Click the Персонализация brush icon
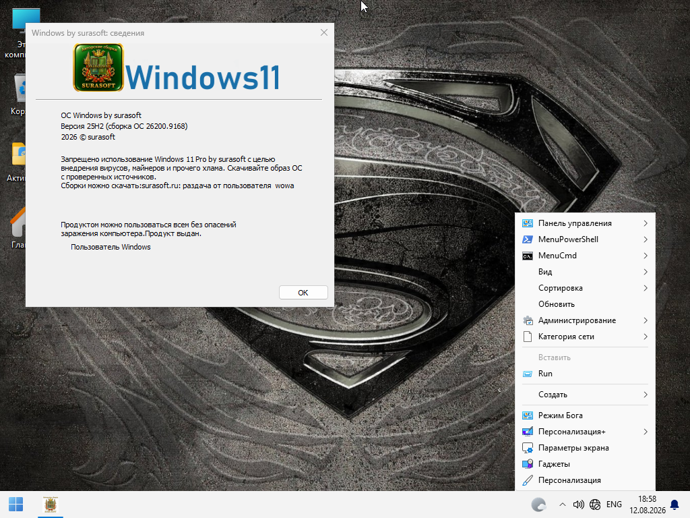 click(527, 480)
